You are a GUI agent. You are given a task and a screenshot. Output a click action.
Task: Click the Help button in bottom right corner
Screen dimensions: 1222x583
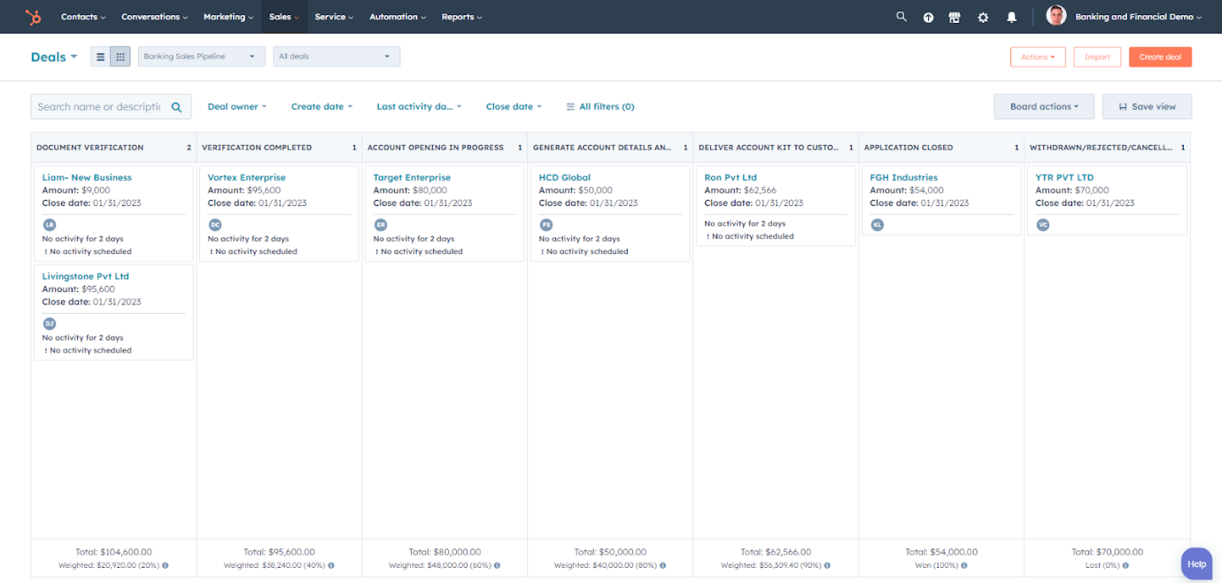(x=1196, y=564)
